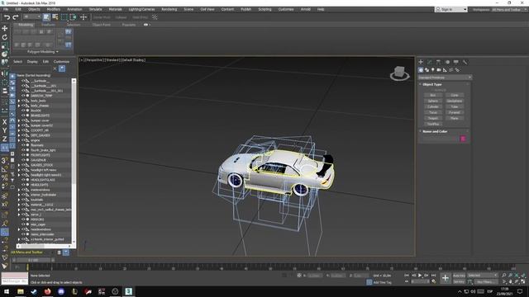This screenshot has height=297, width=529.
Task: Toggle visibility eye for floormats
Action: (x=24, y=145)
